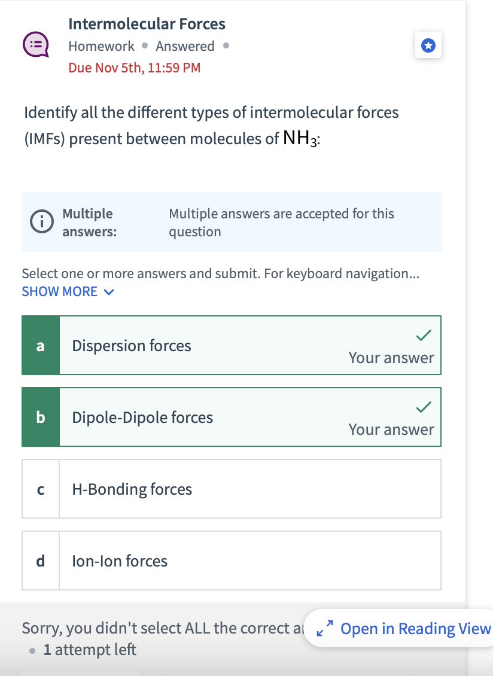Click the purple question-type chat icon
This screenshot has width=493, height=676.
click(35, 44)
